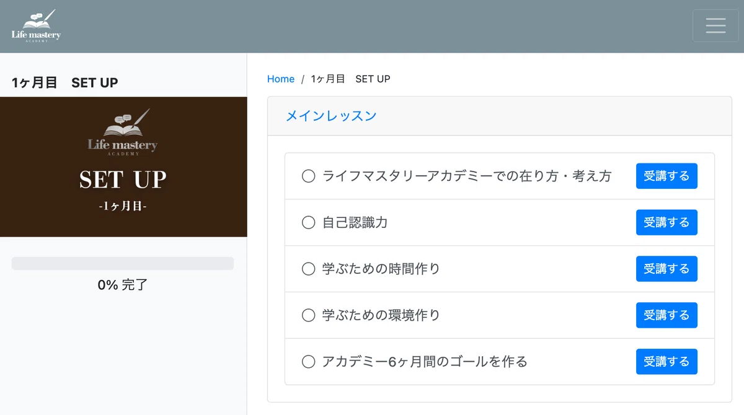Click 受講する for 学ぶための環境作り

tap(666, 315)
